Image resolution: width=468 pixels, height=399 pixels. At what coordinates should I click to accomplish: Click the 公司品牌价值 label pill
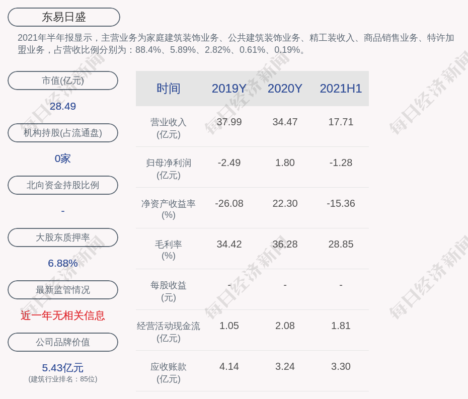pos(63,342)
